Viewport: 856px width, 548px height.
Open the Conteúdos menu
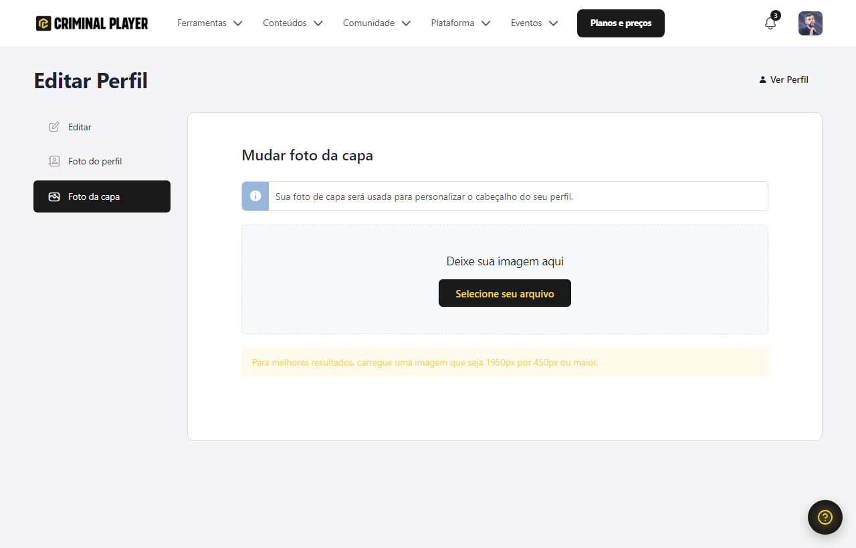pyautogui.click(x=285, y=23)
